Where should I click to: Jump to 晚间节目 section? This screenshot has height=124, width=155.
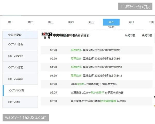click(x=147, y=35)
